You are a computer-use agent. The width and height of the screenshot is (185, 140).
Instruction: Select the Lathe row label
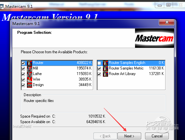[x=37, y=74]
